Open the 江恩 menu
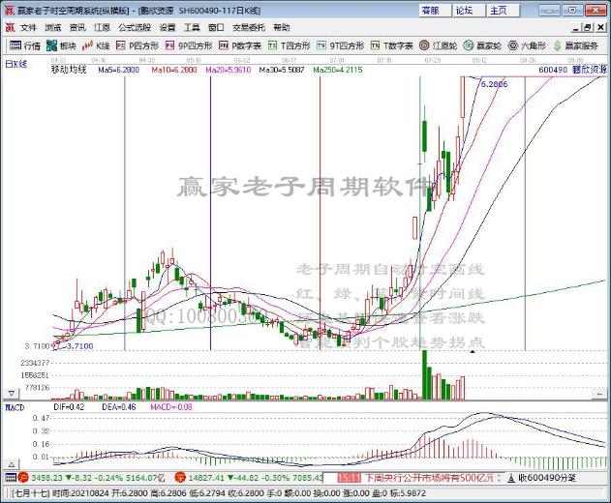611x503 pixels. pos(102,28)
